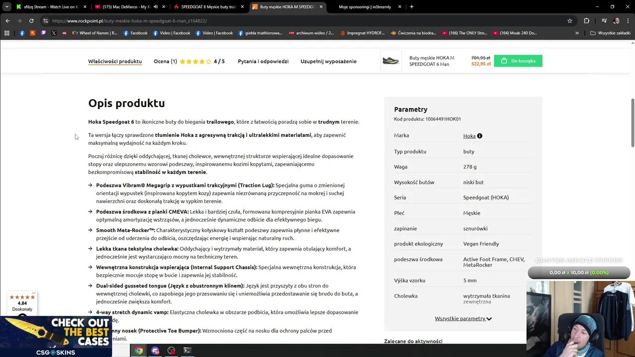Reload the rockpoint.pl page
635x357 pixels.
click(x=31, y=21)
